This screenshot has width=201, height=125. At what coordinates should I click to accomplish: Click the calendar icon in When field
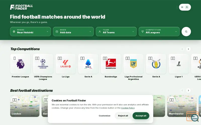coord(57,31)
